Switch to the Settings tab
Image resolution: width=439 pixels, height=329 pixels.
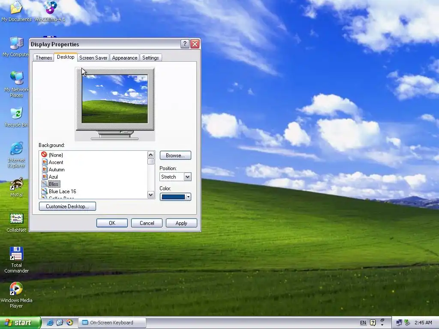(x=150, y=58)
